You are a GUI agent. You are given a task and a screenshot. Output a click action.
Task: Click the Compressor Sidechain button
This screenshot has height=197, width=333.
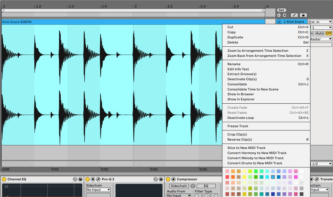point(179,186)
